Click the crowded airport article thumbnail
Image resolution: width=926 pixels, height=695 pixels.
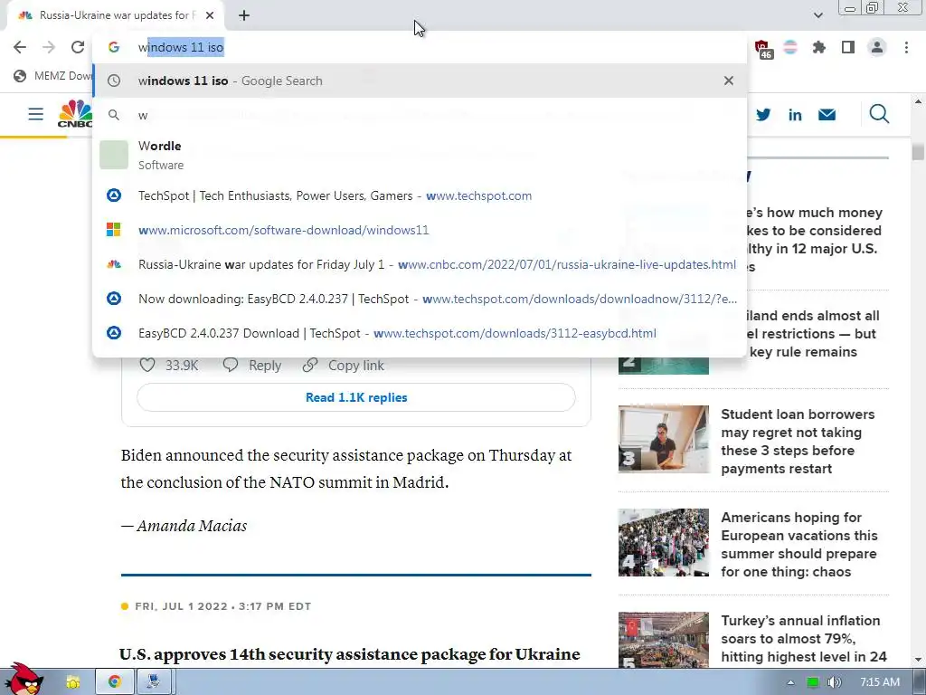pyautogui.click(x=663, y=543)
